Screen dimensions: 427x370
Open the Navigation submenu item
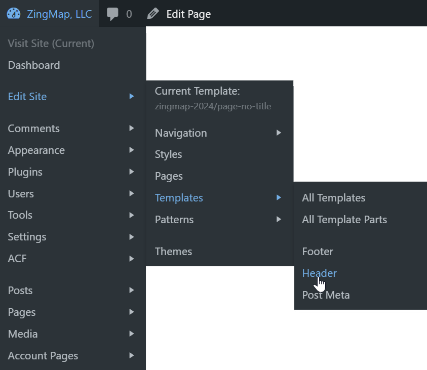click(x=181, y=133)
